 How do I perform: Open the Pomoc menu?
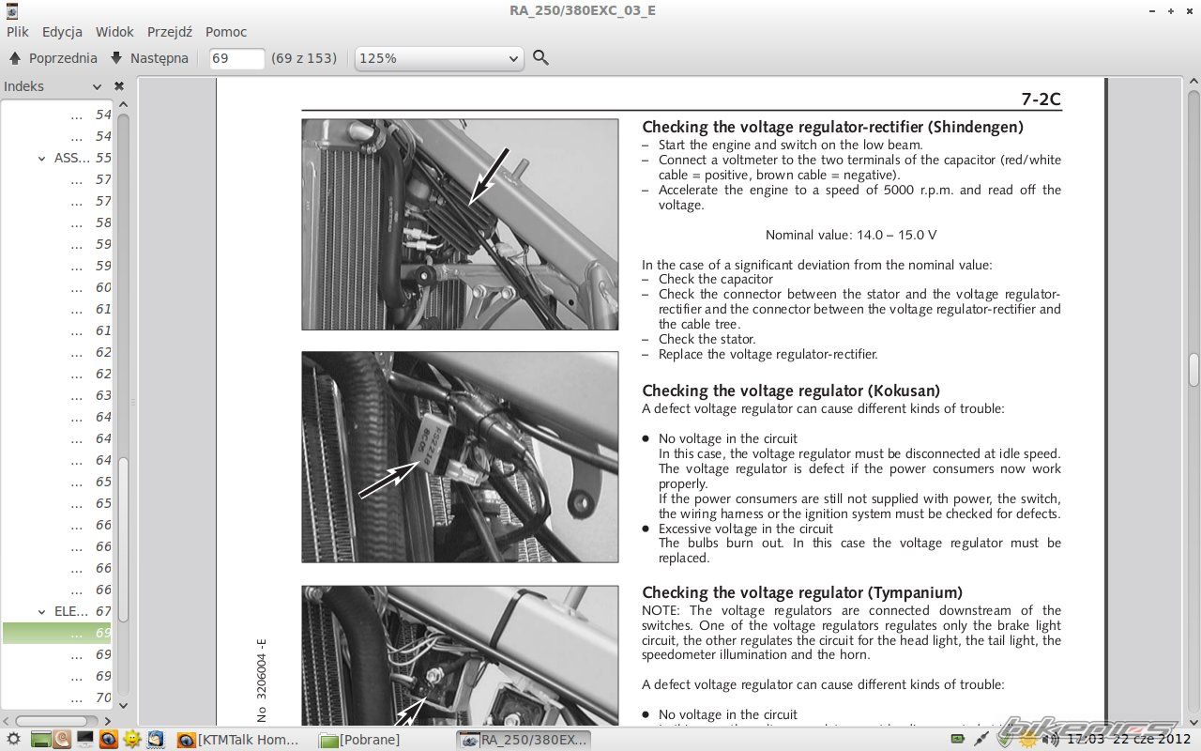[226, 31]
